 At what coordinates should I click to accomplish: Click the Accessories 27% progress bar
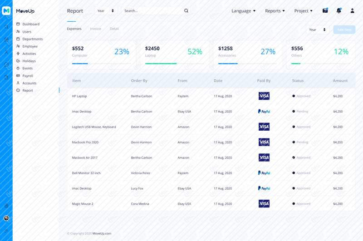coord(248,64)
